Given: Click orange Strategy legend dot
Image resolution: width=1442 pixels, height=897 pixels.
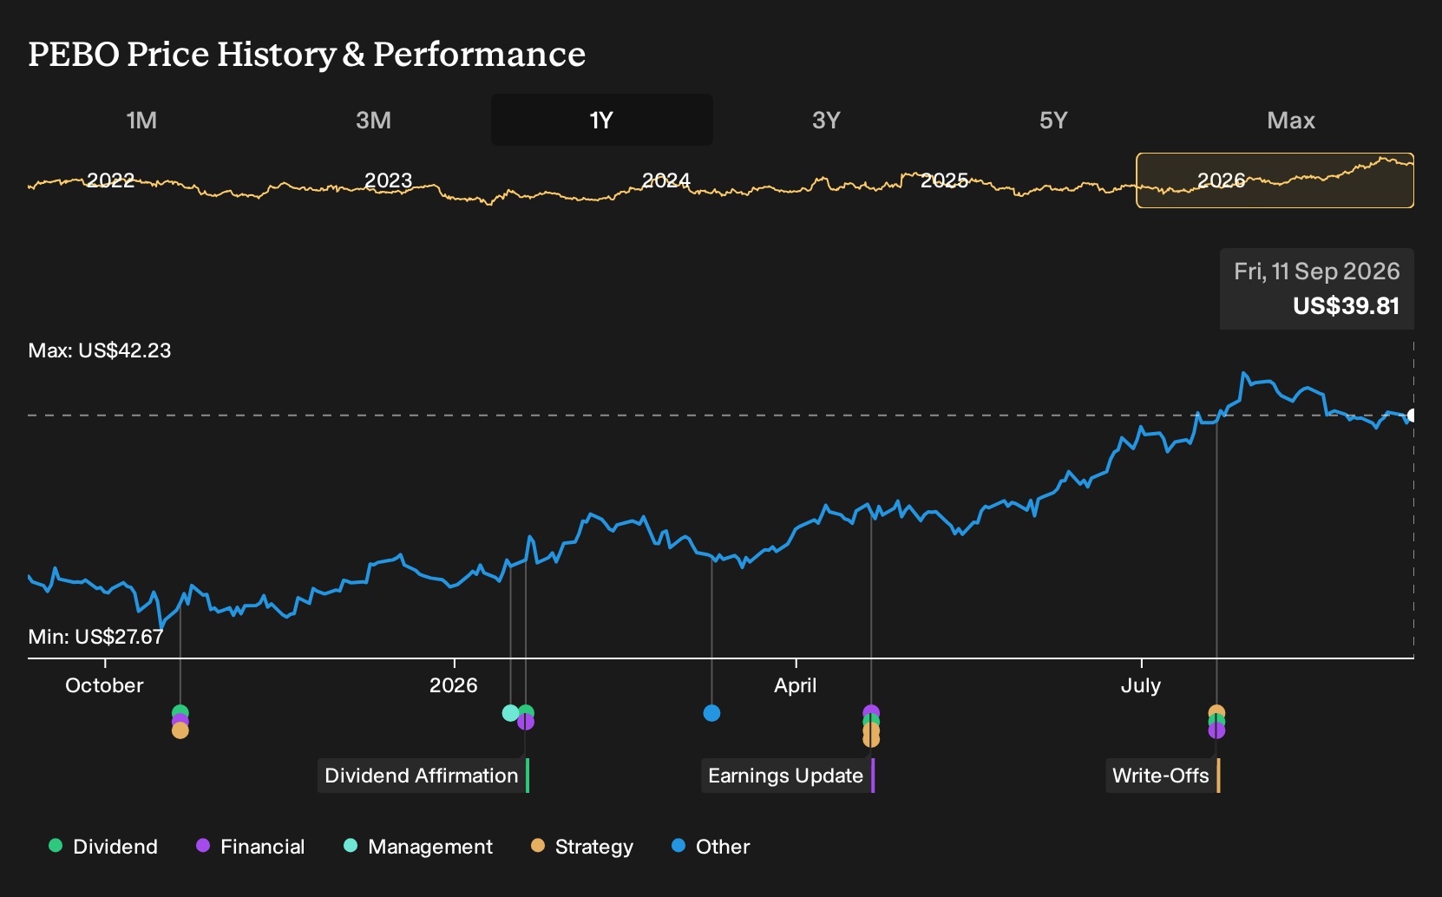Looking at the screenshot, I should (x=538, y=846).
